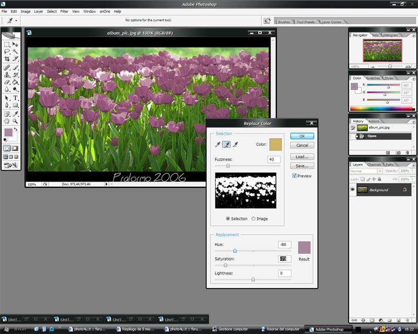Viewport: 418px width, 334px height.
Task: Click the Add to Sample eyedropper
Action: click(227, 145)
